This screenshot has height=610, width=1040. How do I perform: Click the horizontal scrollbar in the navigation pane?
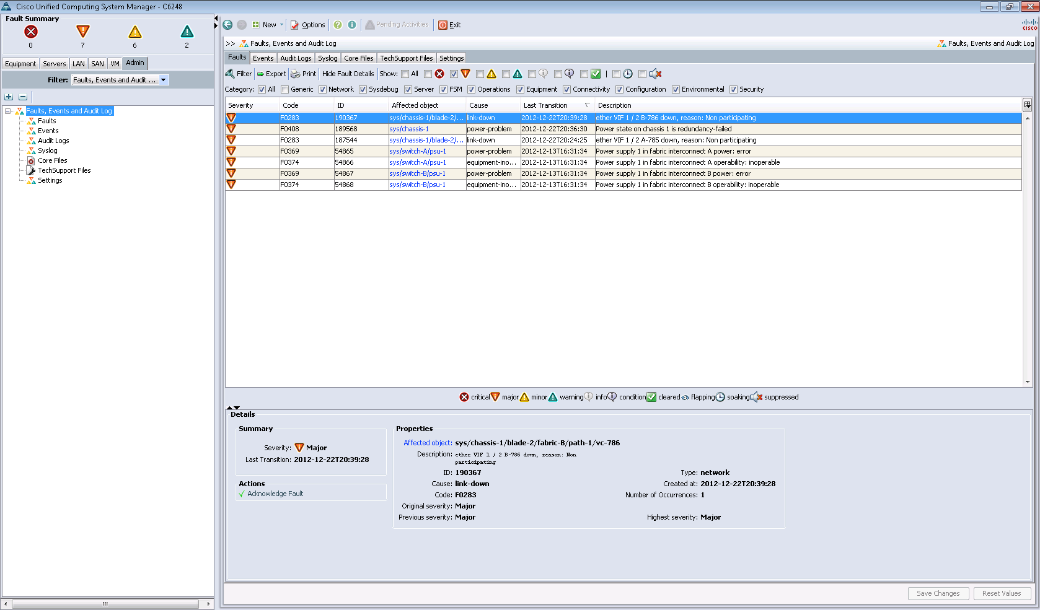pos(105,604)
